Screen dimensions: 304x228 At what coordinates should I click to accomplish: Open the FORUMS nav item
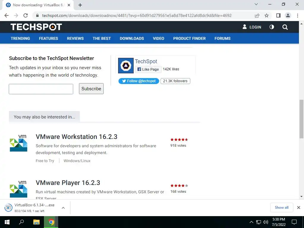click(x=223, y=38)
